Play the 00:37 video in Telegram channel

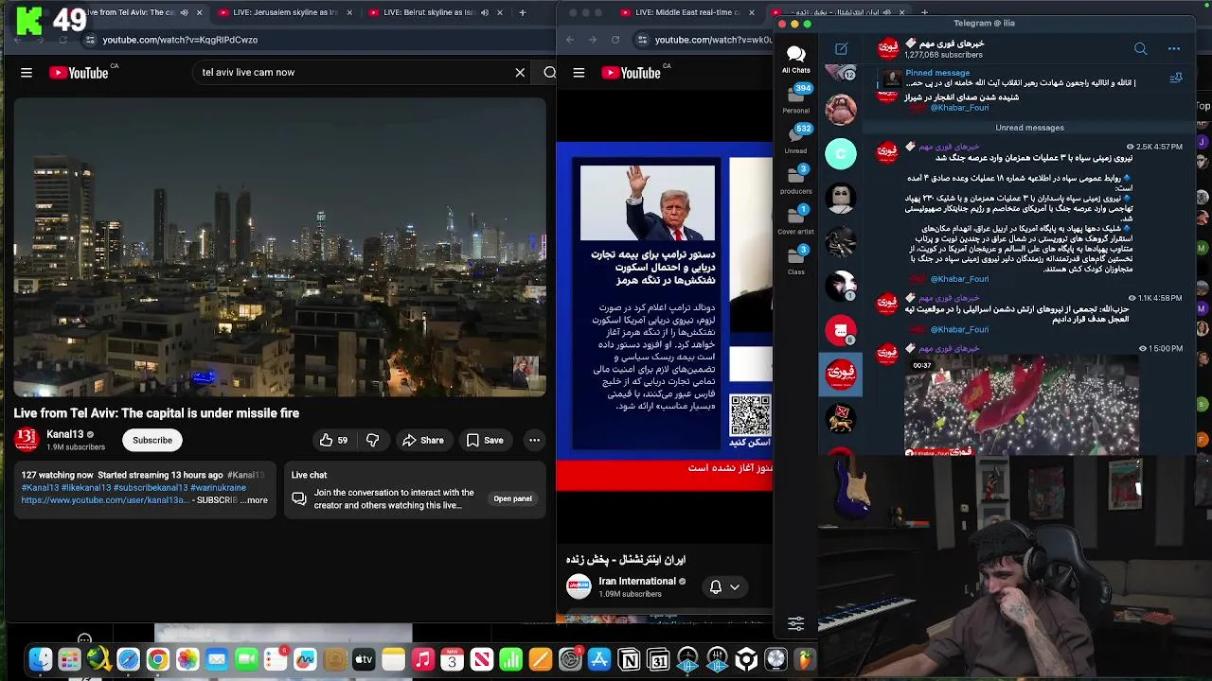point(1021,406)
